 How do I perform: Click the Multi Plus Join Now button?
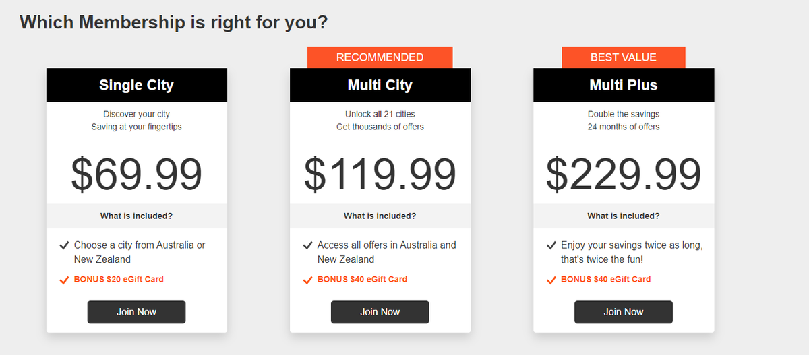tap(624, 312)
